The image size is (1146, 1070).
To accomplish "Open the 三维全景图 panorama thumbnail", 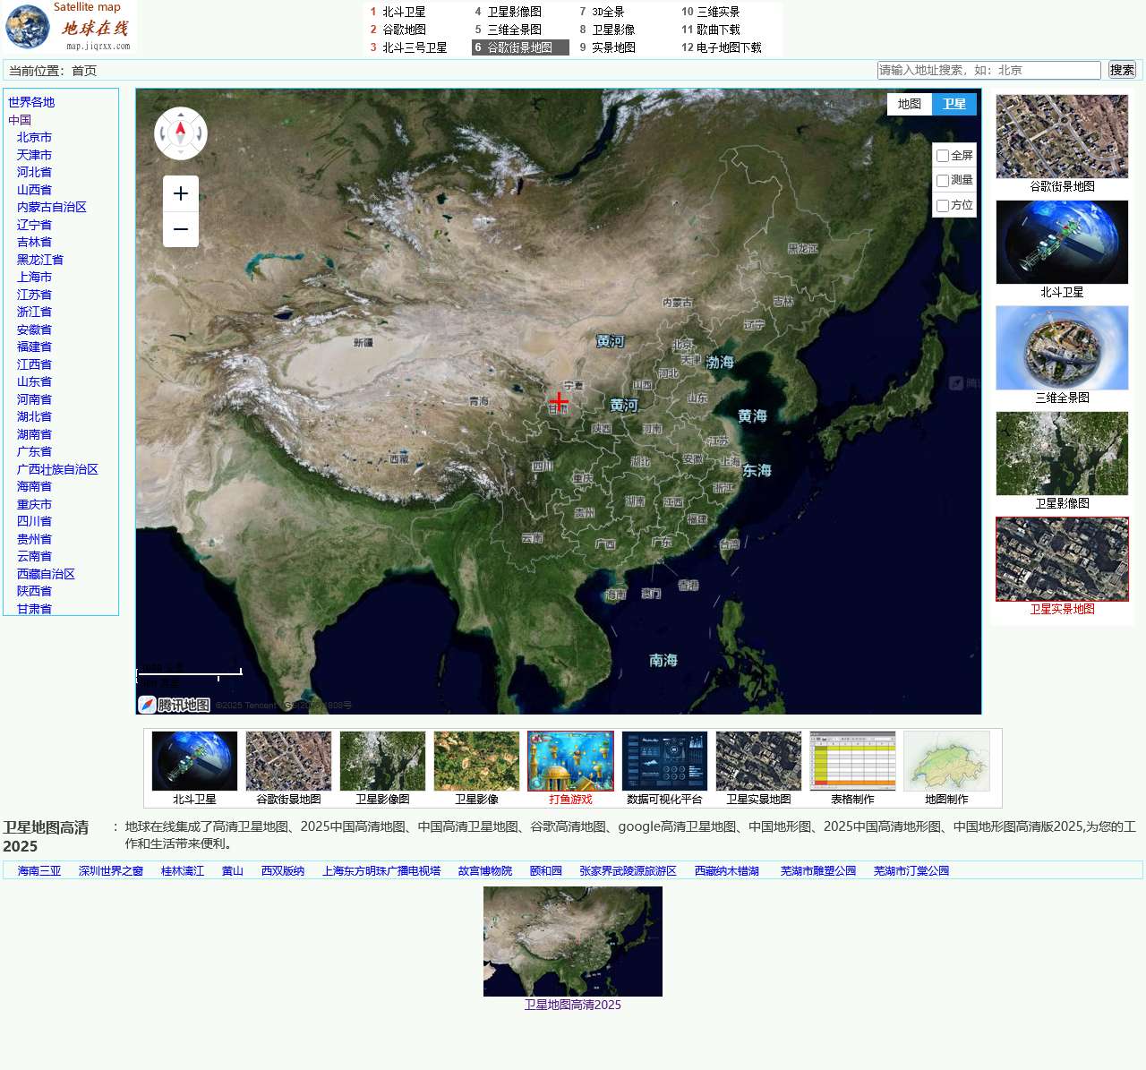I will [x=1061, y=348].
